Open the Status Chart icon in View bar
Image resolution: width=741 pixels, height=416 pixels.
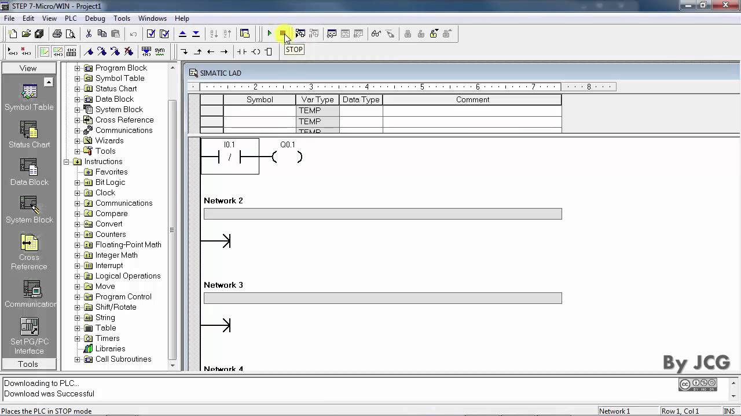coord(30,135)
